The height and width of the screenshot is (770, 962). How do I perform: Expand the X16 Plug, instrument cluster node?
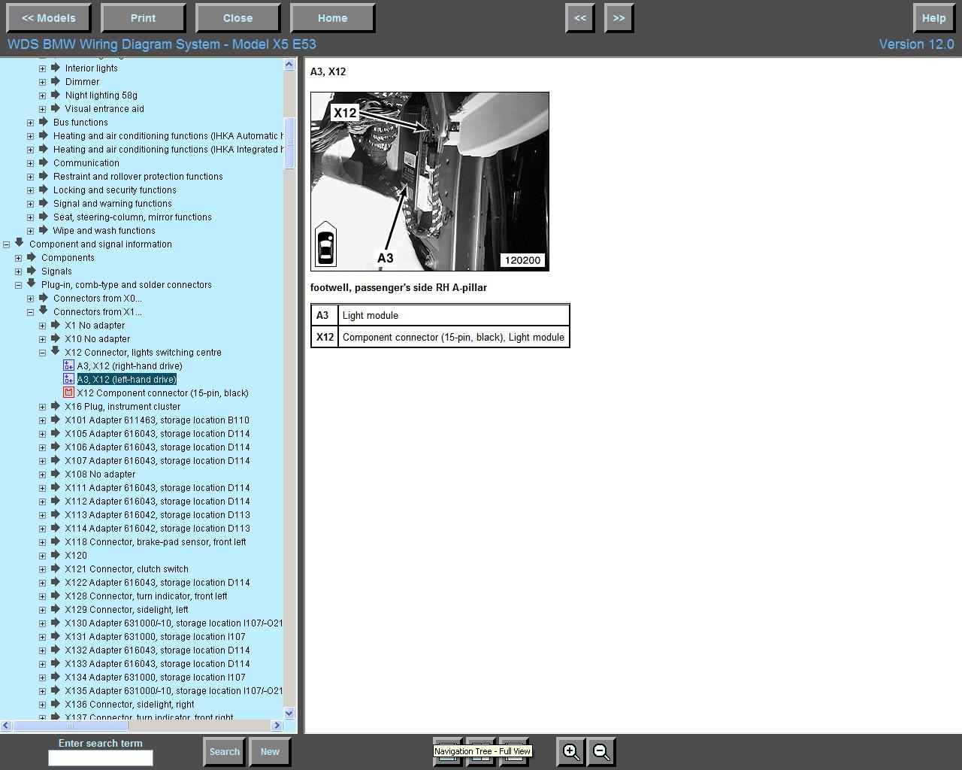point(43,407)
